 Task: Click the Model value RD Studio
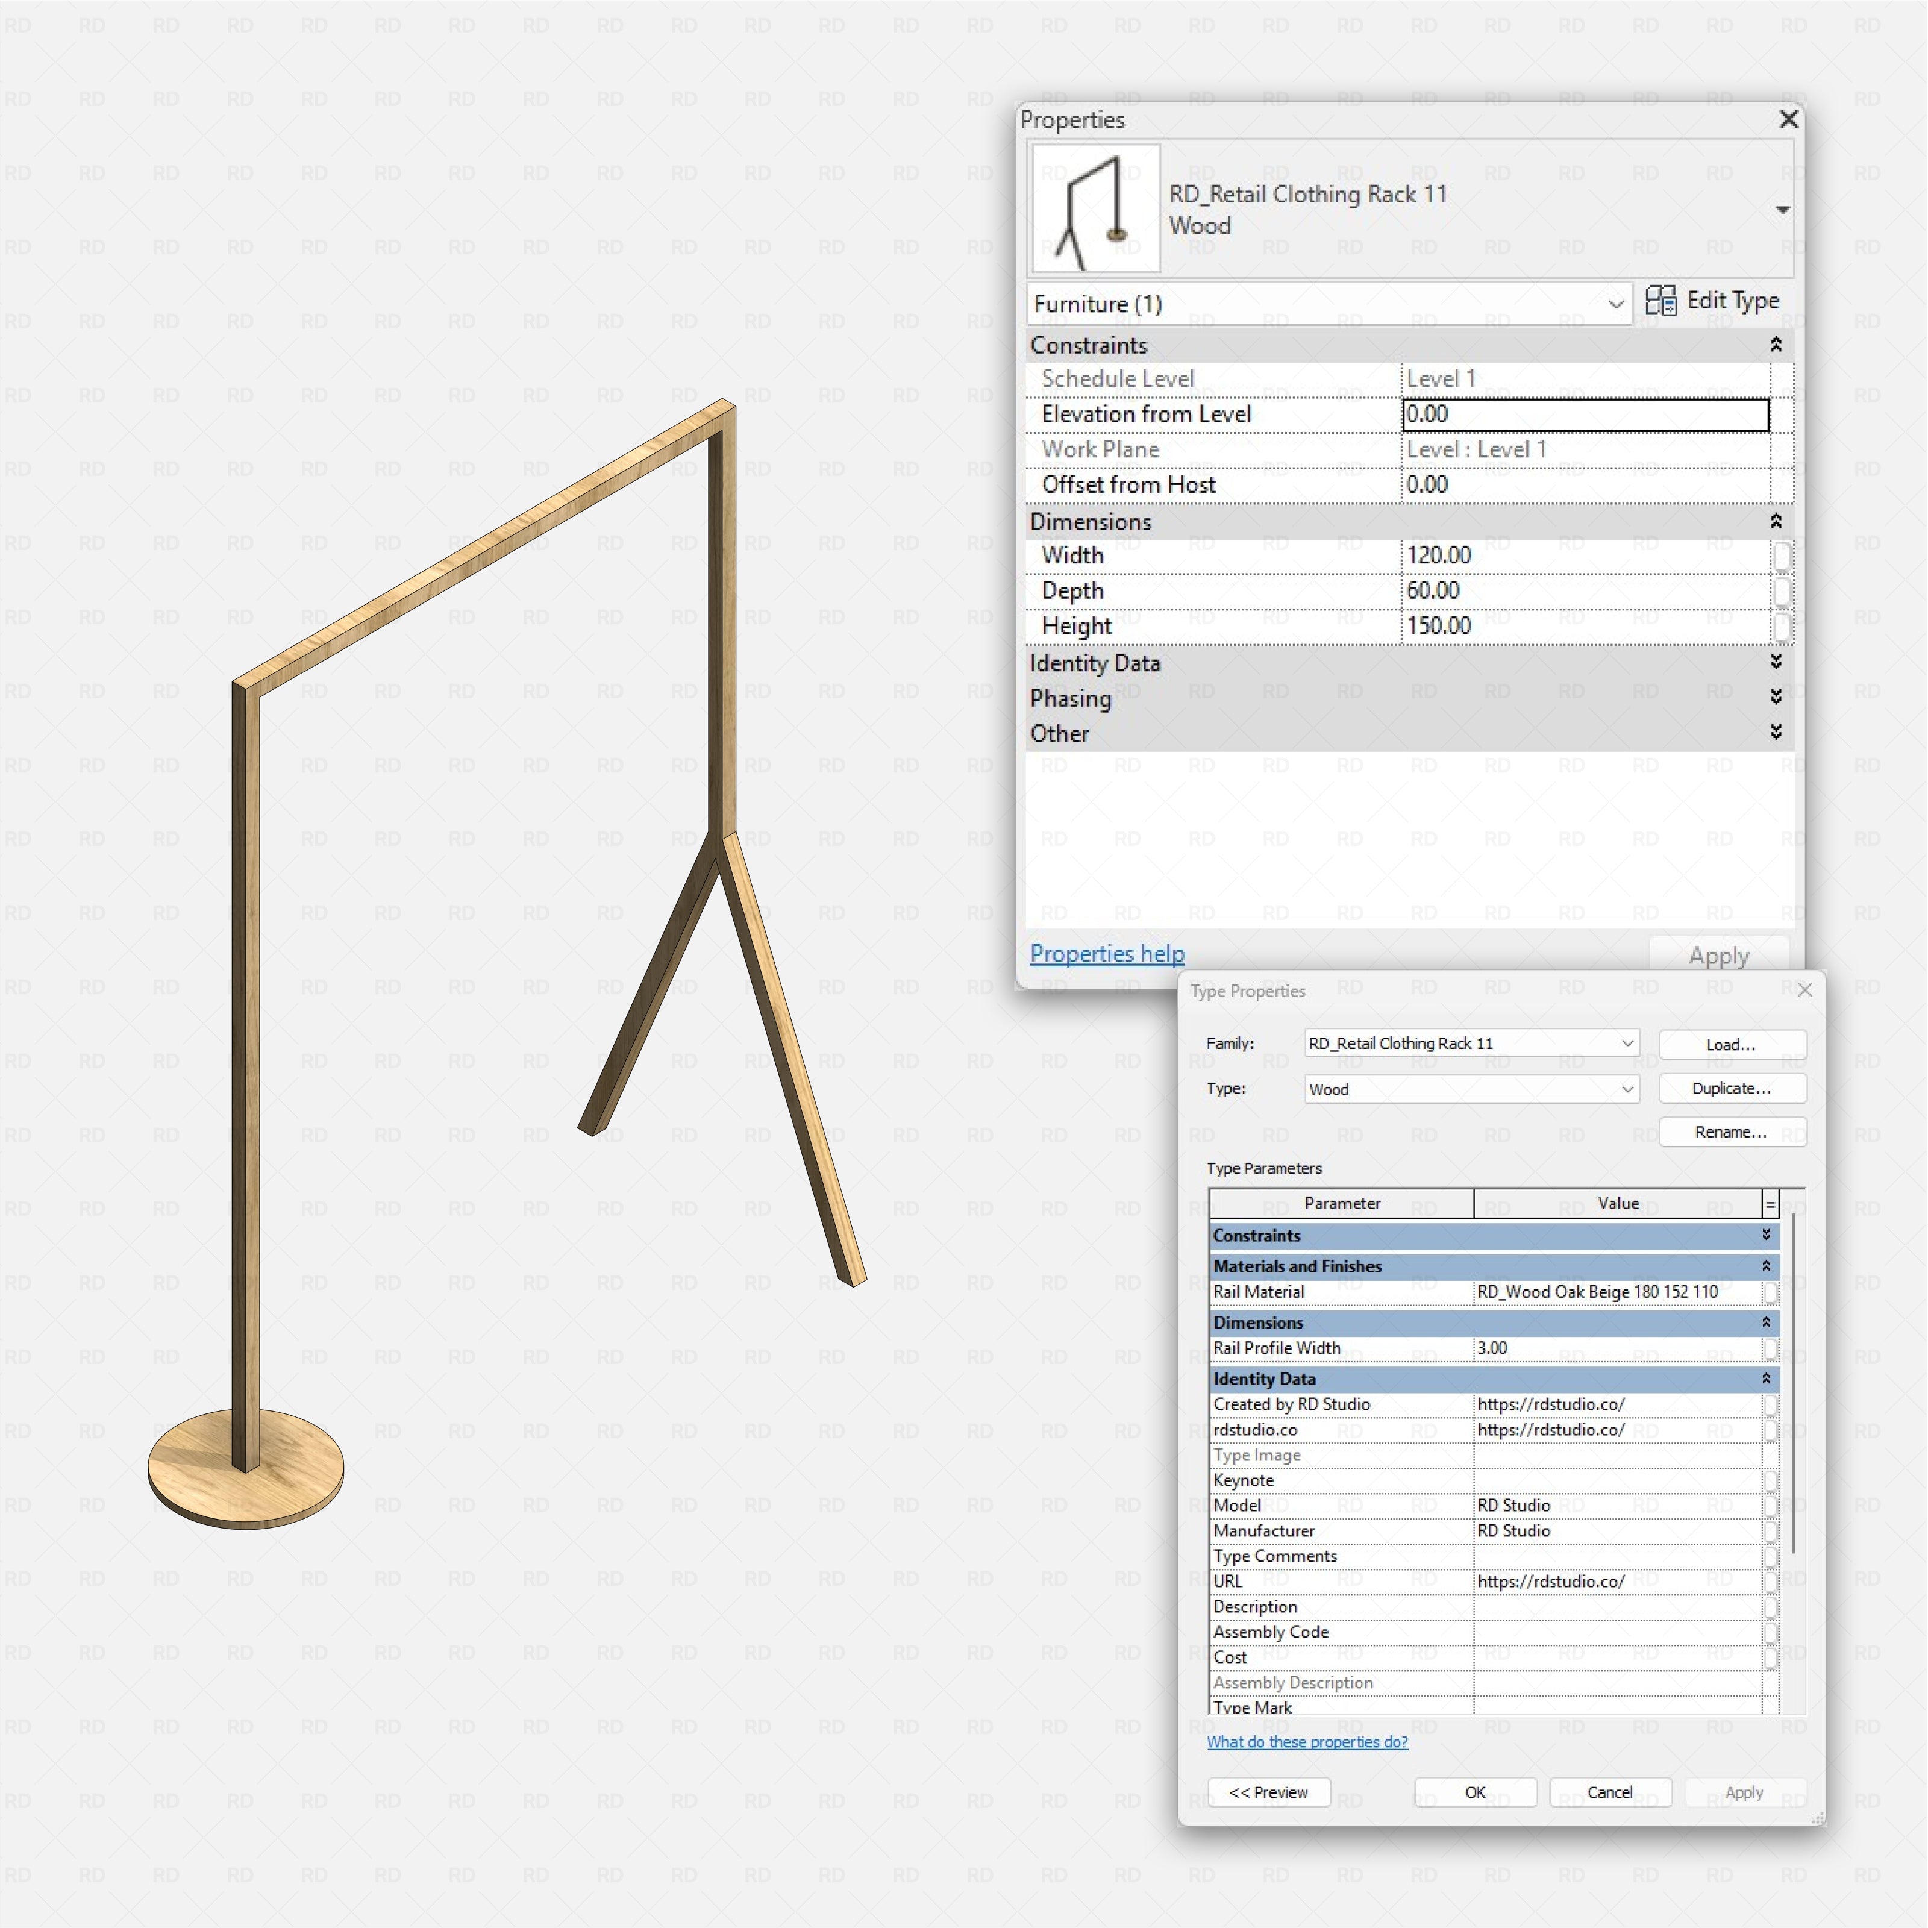click(1617, 1505)
